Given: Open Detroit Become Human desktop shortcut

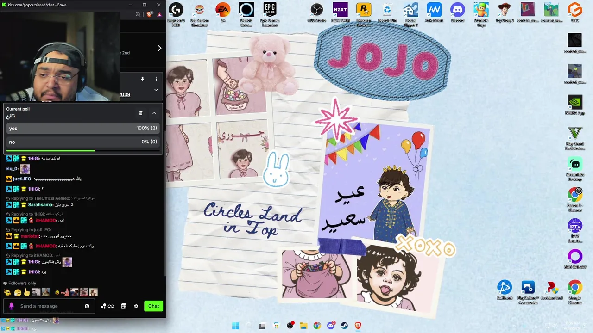Looking at the screenshot, I should click(246, 14).
